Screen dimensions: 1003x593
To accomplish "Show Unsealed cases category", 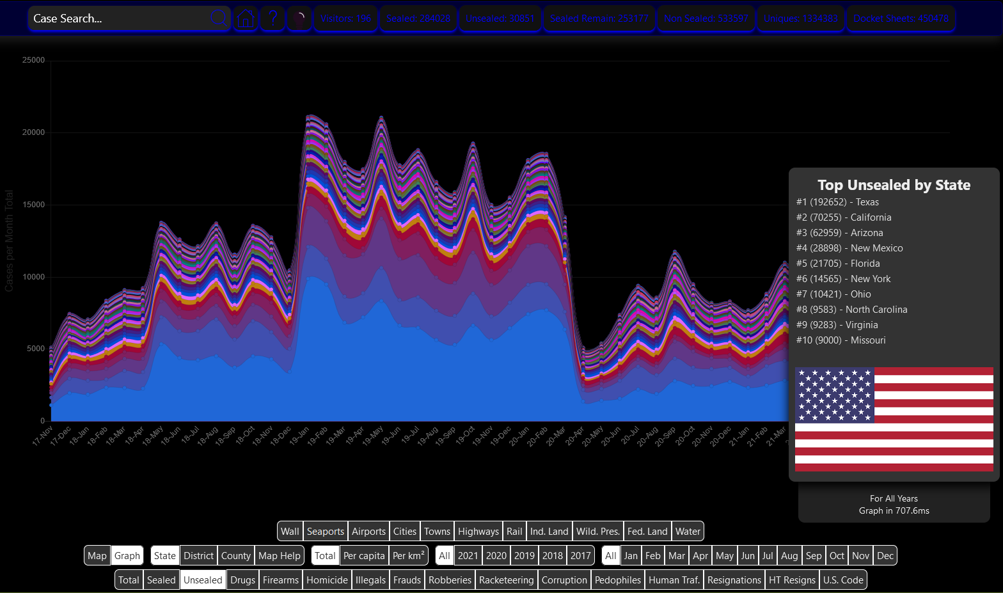I will [x=203, y=580].
